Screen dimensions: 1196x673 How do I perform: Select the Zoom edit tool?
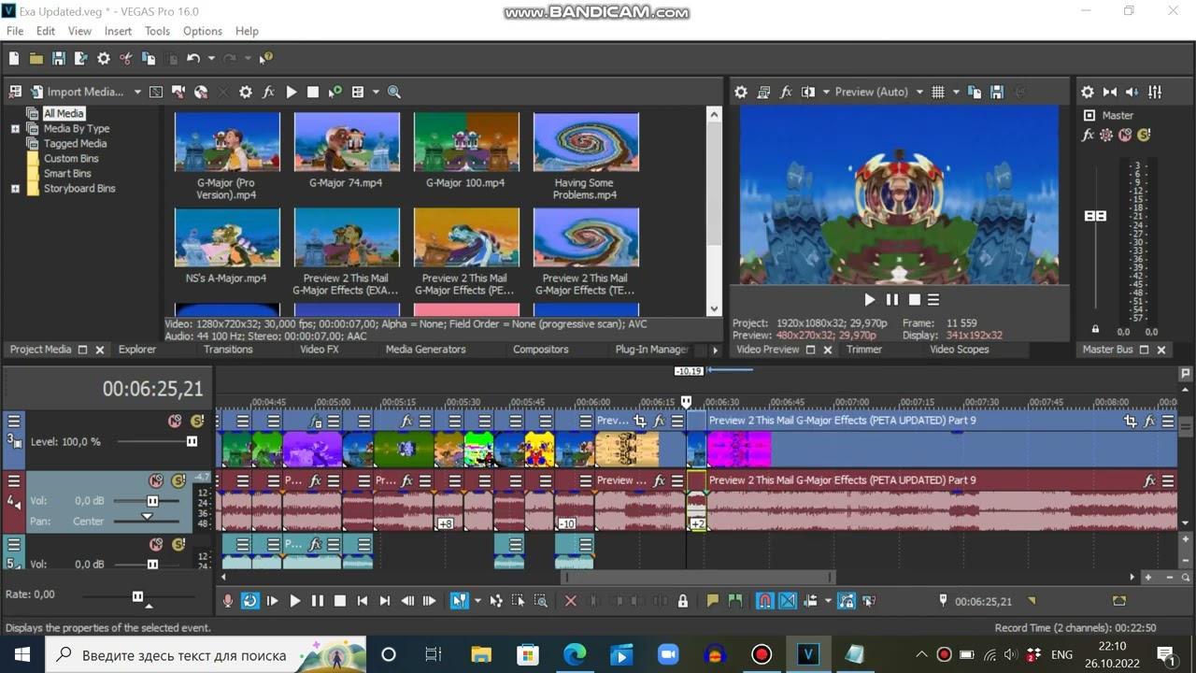tap(541, 601)
